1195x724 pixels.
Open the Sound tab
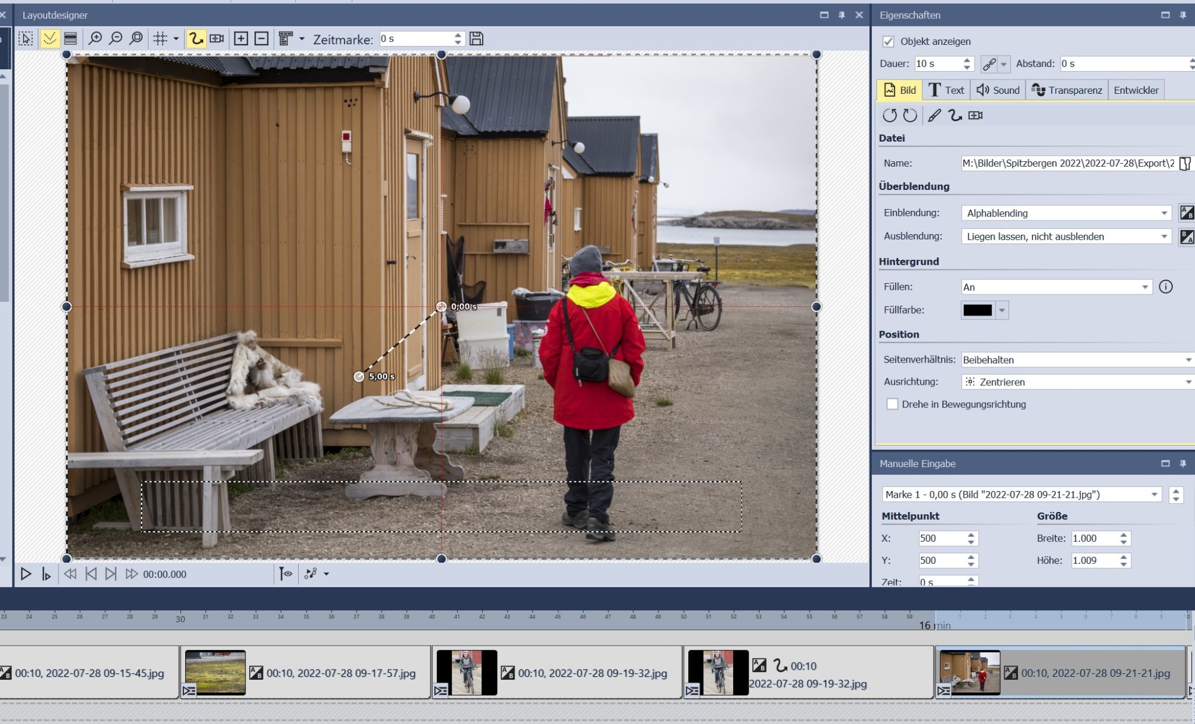coord(998,90)
